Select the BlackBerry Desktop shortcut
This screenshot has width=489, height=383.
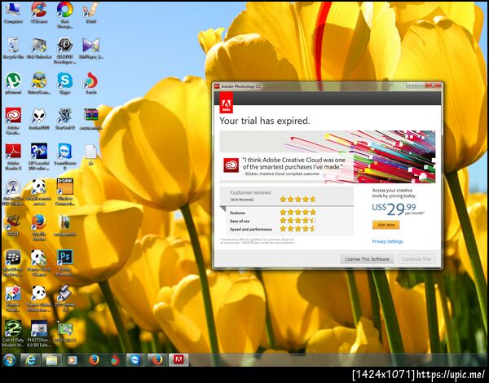13,263
